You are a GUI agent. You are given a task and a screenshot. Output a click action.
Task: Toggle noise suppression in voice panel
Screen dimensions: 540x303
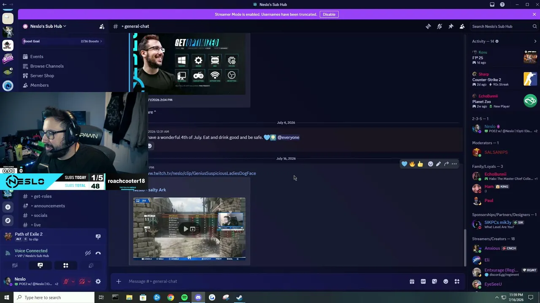(88, 253)
